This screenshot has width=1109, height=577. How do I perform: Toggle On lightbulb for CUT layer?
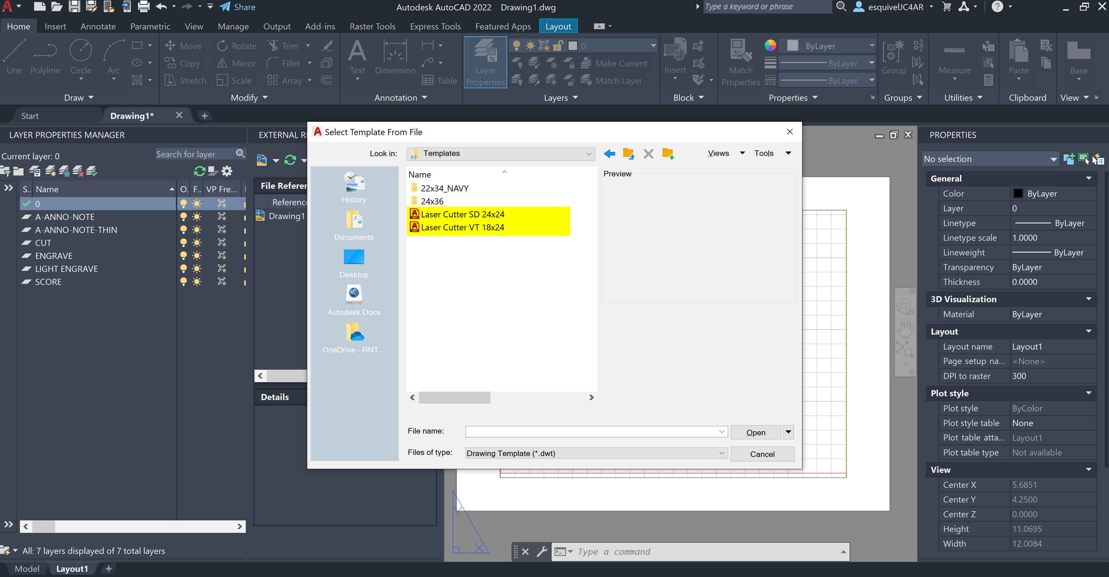click(x=183, y=243)
